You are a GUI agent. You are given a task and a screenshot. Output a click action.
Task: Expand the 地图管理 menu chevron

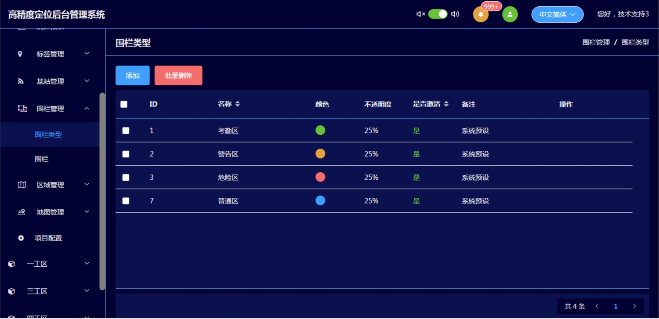[x=87, y=212]
